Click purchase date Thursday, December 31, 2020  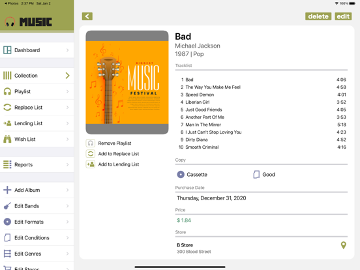[x=211, y=198]
